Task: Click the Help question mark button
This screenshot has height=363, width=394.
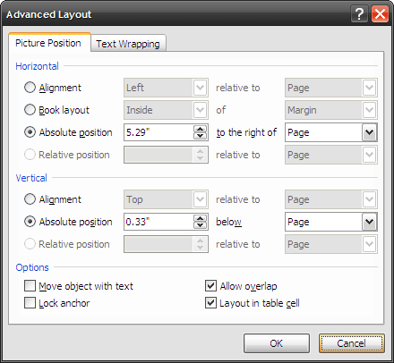Action: [x=359, y=14]
